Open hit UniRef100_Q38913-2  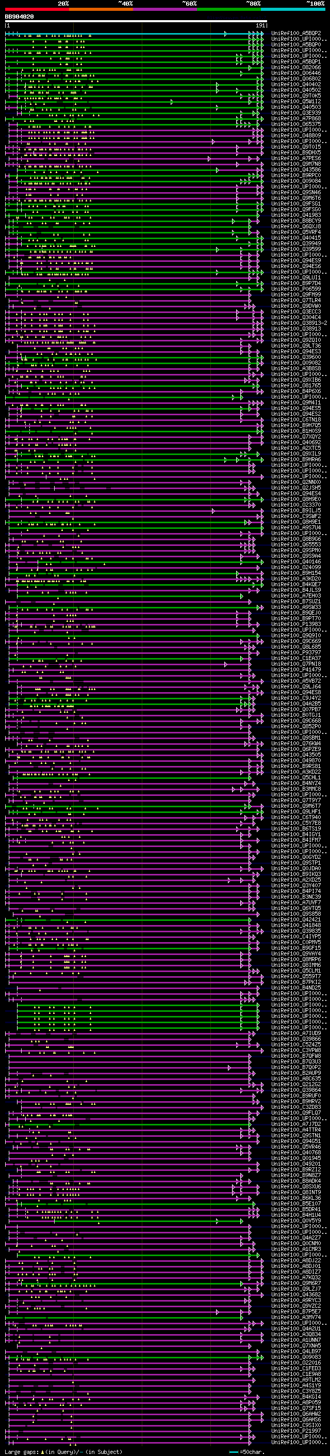pyautogui.click(x=299, y=323)
